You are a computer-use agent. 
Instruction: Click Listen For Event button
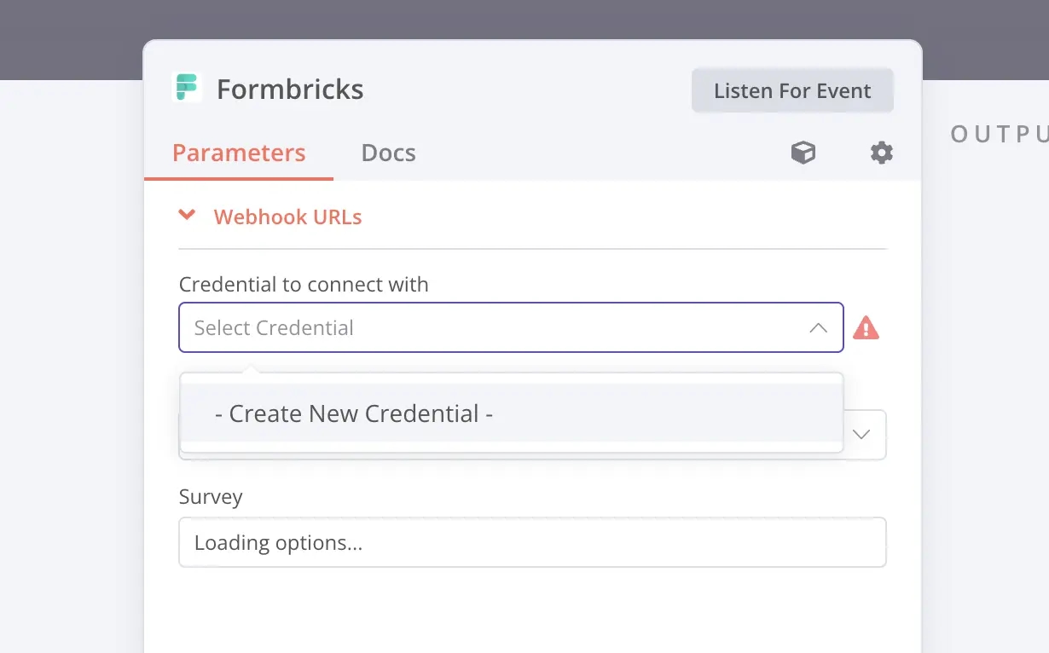click(792, 90)
